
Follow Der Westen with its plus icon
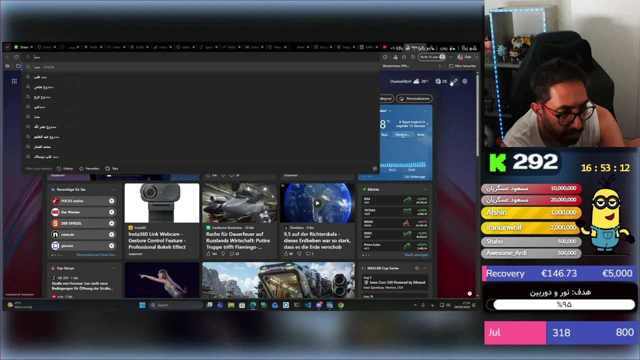coord(111,212)
